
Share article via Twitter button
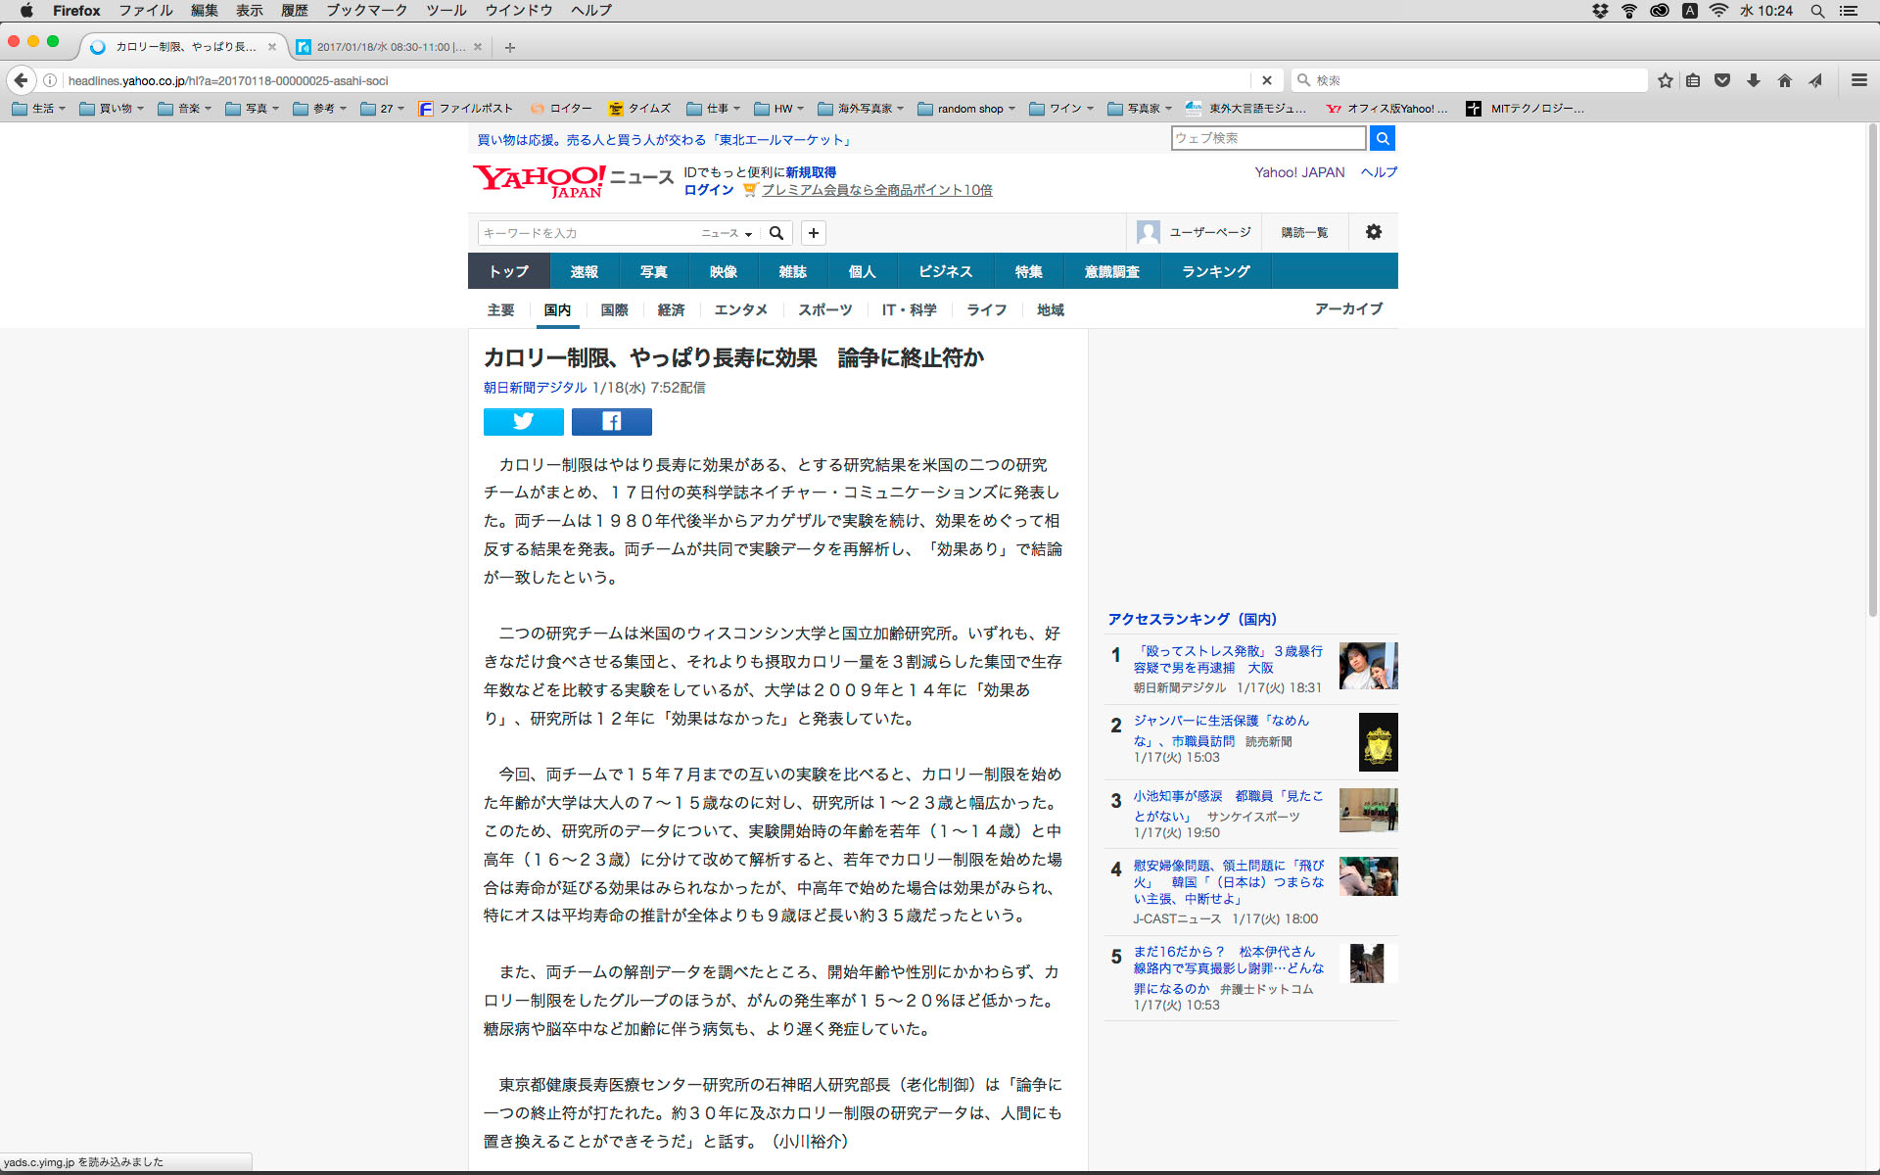[x=523, y=421]
